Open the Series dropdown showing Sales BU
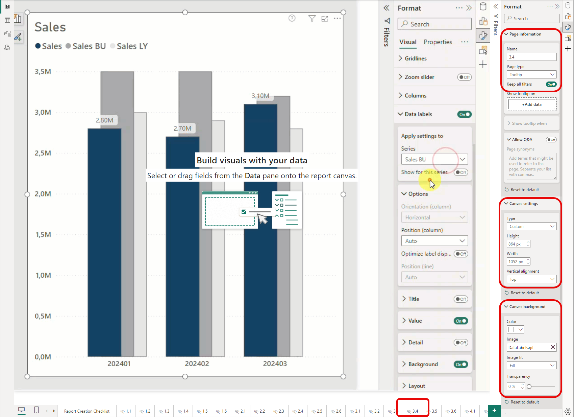Screen dimensions: 574x417 coord(434,159)
